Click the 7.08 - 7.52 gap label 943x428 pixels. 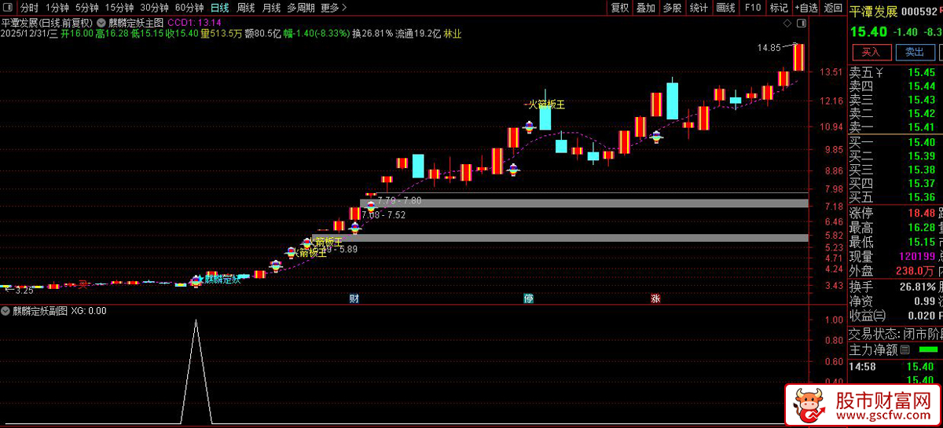[x=383, y=214]
